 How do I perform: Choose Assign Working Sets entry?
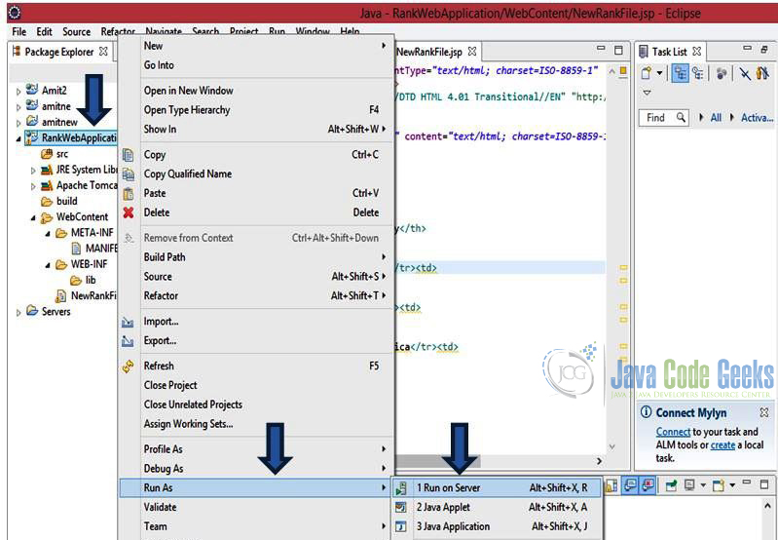click(x=255, y=424)
